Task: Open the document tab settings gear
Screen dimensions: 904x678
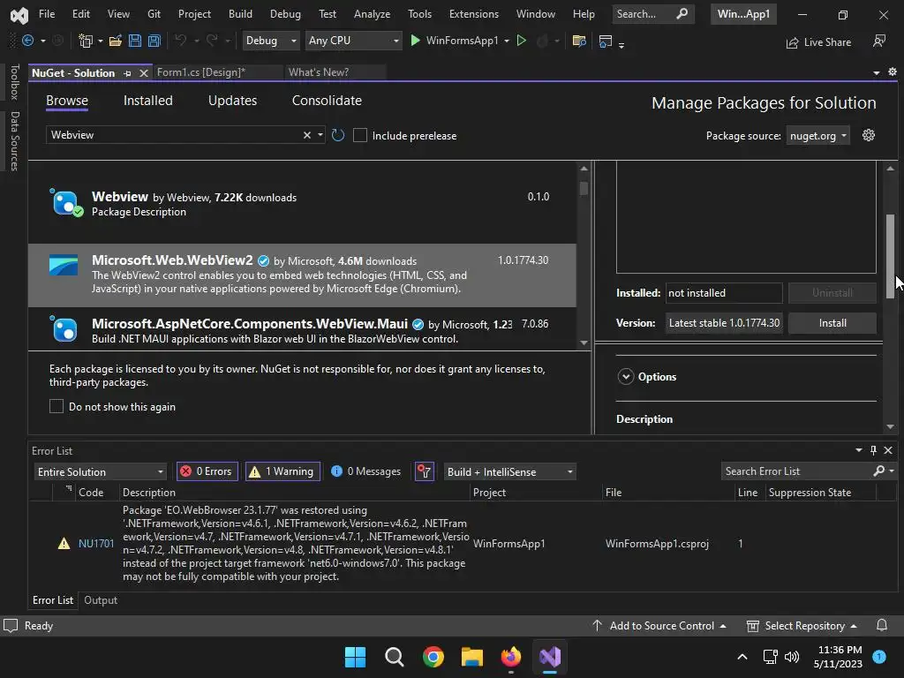Action: (892, 72)
